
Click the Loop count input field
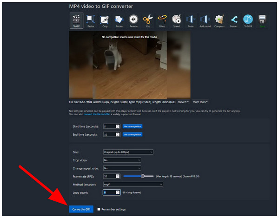pos(112,192)
